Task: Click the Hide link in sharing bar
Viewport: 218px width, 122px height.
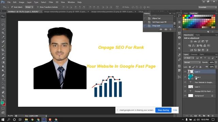Action: [x=175, y=110]
